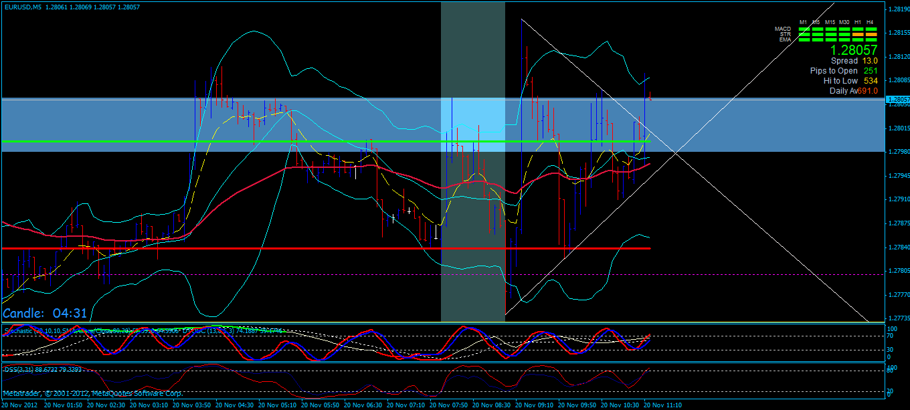Click the large green 1.28057 price readout
910x410 pixels.
pos(853,50)
